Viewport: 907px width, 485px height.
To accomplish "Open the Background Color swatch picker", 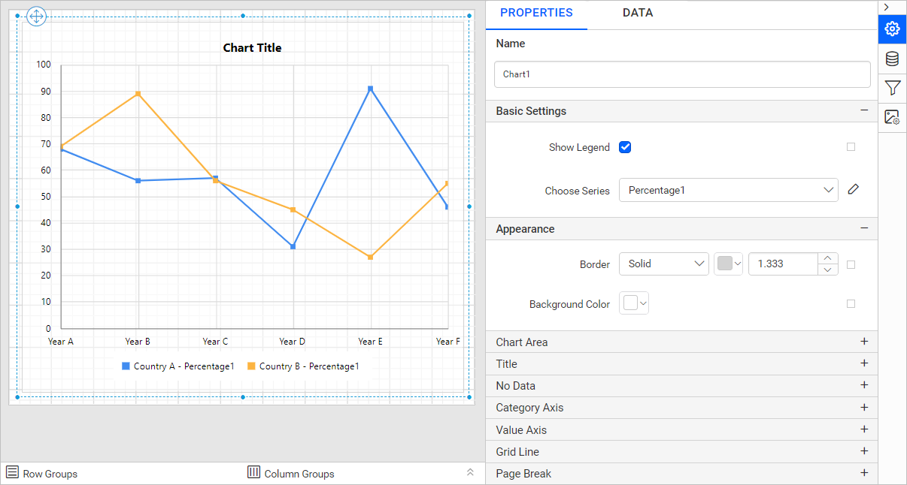I will click(634, 303).
